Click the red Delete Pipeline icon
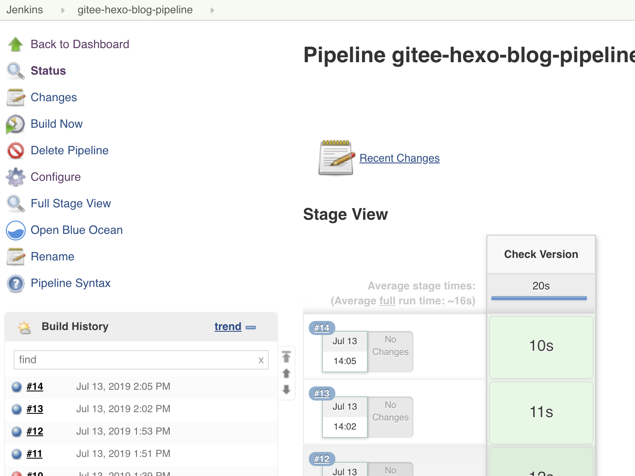Screen dimensions: 635x476 click(16, 151)
